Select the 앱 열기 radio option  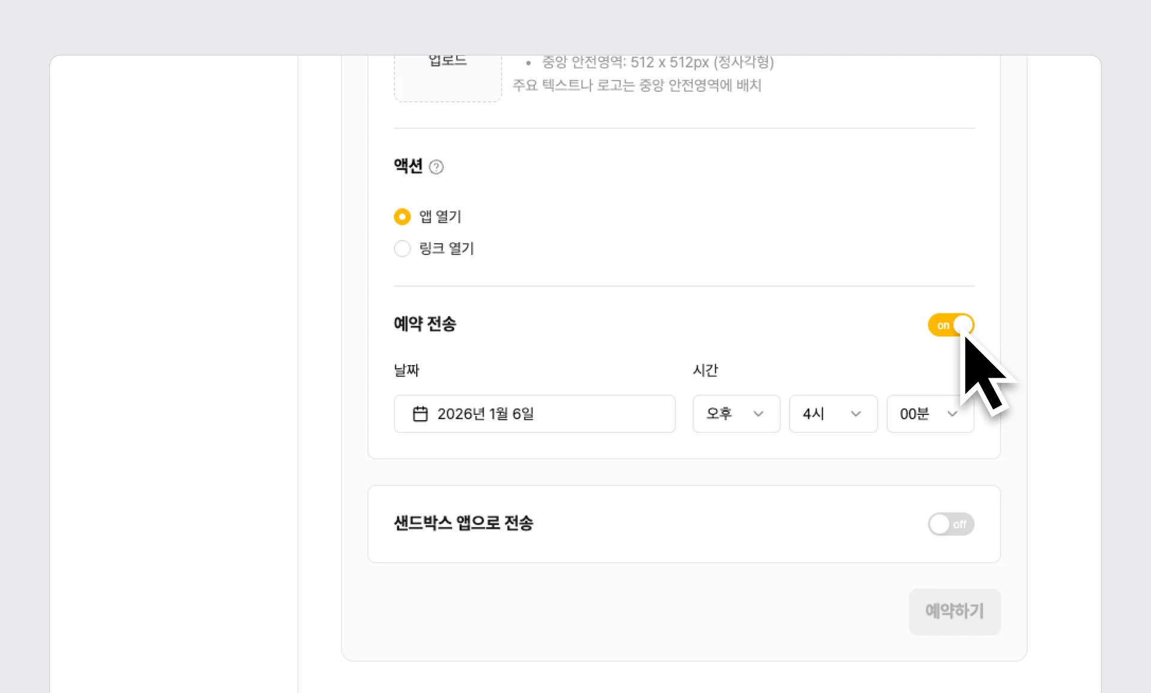tap(402, 216)
